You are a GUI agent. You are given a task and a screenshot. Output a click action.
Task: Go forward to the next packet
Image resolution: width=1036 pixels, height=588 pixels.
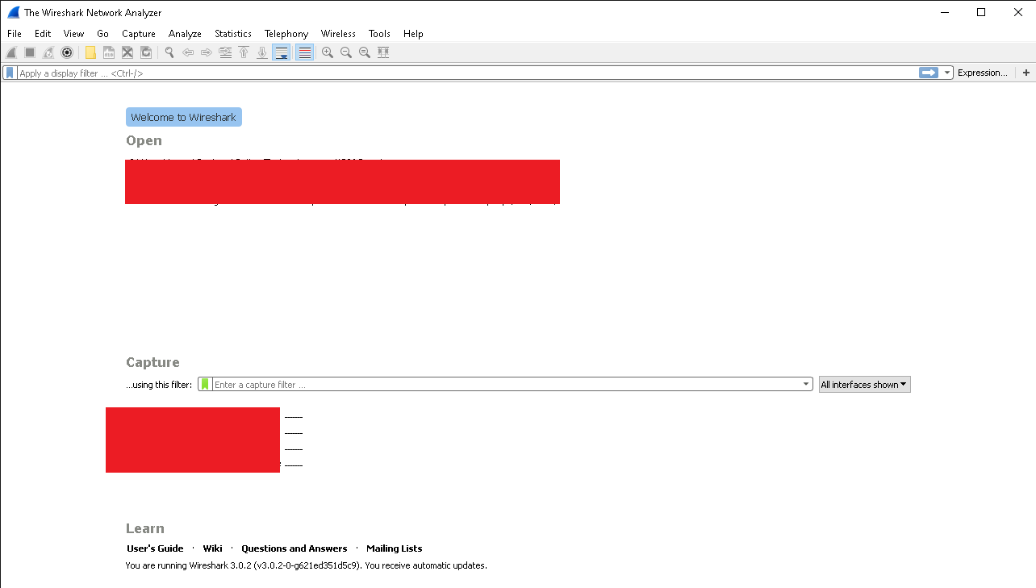pyautogui.click(x=207, y=52)
